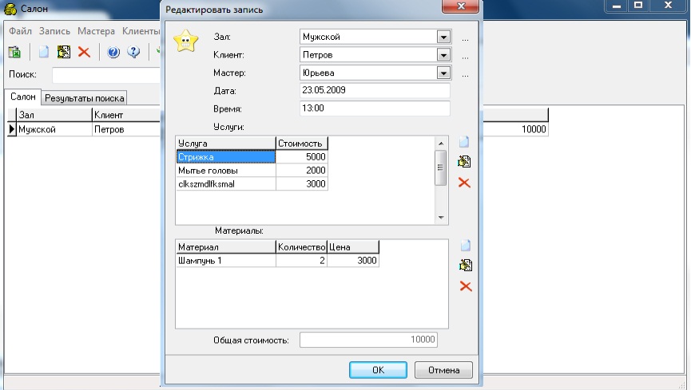Click the Стоимость column header
691x390 pixels.
pos(302,144)
